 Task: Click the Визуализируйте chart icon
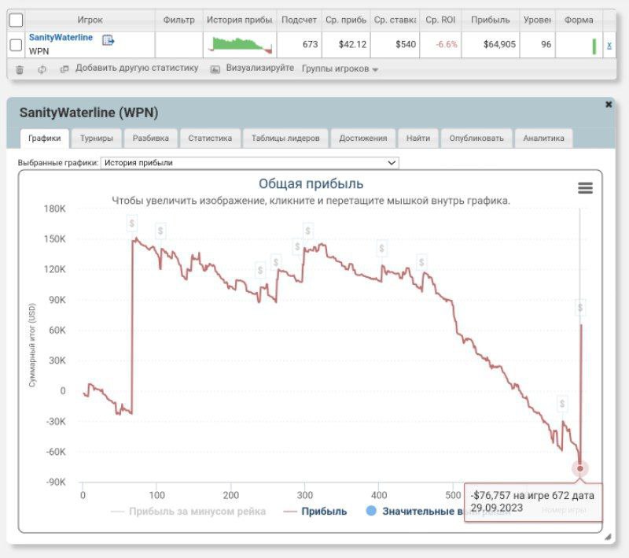coord(215,69)
